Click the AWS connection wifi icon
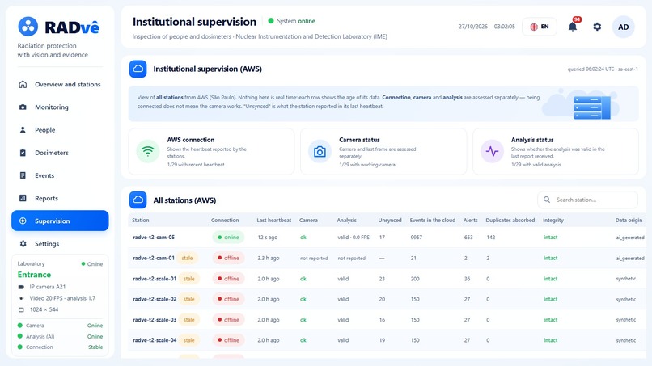Viewport: 652px width, 366px height. click(147, 151)
